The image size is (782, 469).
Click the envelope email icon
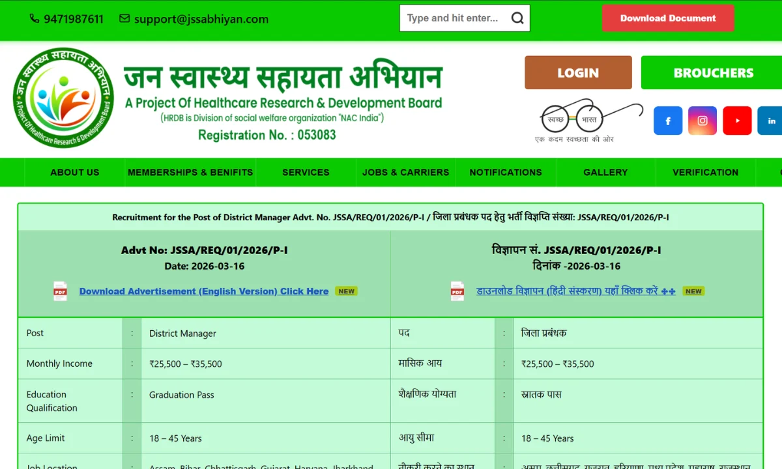(124, 19)
